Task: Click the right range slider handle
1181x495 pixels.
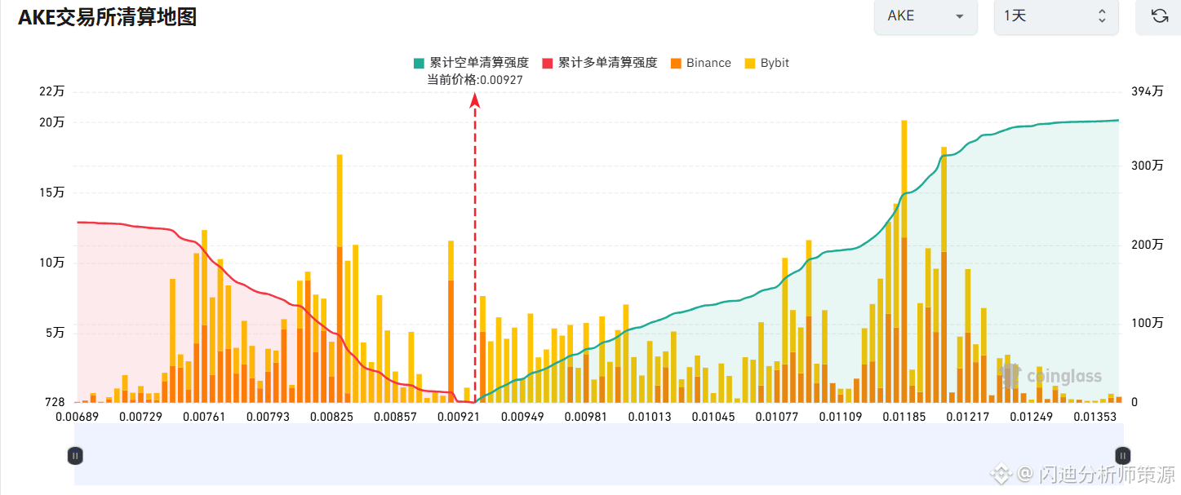Action: [x=1123, y=456]
